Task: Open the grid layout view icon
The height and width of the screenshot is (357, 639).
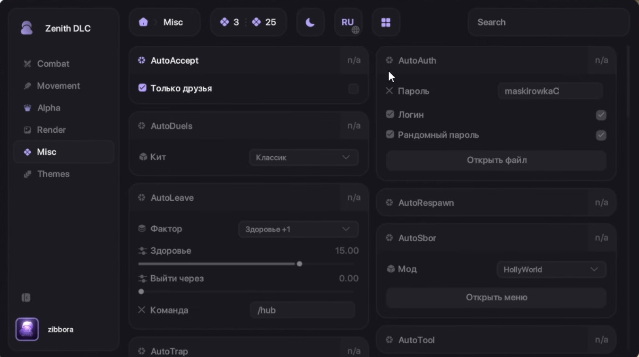Action: [386, 22]
